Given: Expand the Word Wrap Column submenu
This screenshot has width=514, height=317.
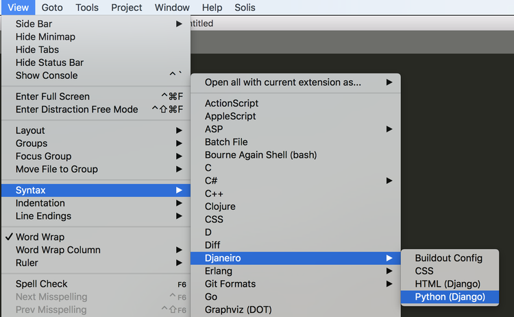Looking at the screenshot, I should 96,250.
